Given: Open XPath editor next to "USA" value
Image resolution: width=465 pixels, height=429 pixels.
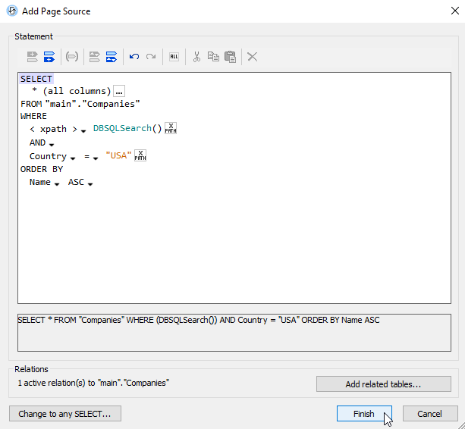Looking at the screenshot, I should tap(140, 155).
